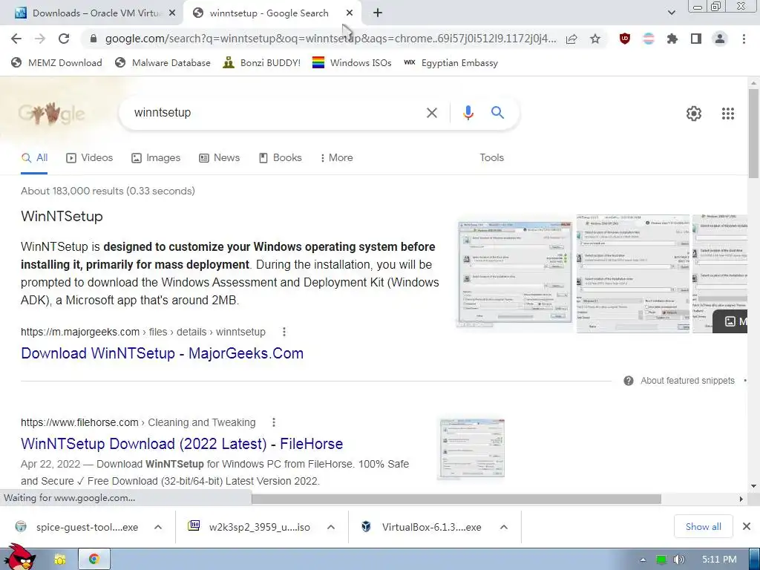Click the blue magnifier search button
Screen dimensions: 760x570
coord(497,113)
